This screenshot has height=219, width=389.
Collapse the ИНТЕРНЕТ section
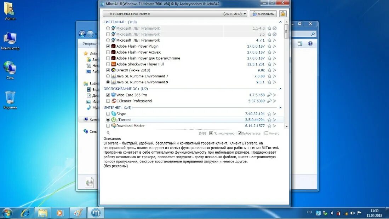280,108
